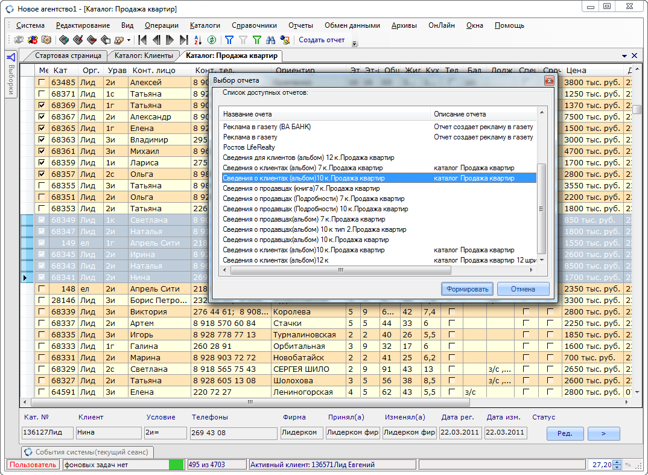This screenshot has height=475, width=648.
Task: Click the green filter funnel icon
Action: pos(257,40)
